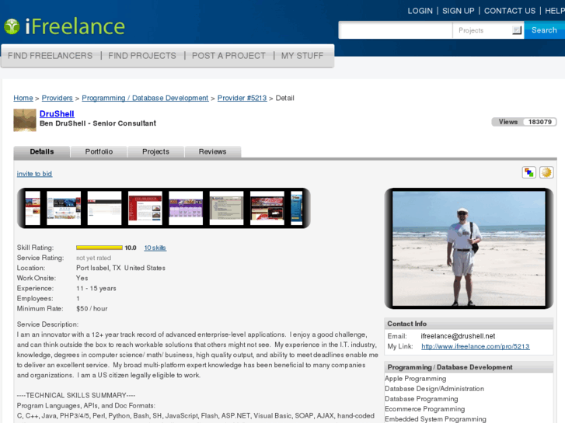This screenshot has height=423, width=565.
Task: Open the Reviews tab
Action: pyautogui.click(x=212, y=152)
